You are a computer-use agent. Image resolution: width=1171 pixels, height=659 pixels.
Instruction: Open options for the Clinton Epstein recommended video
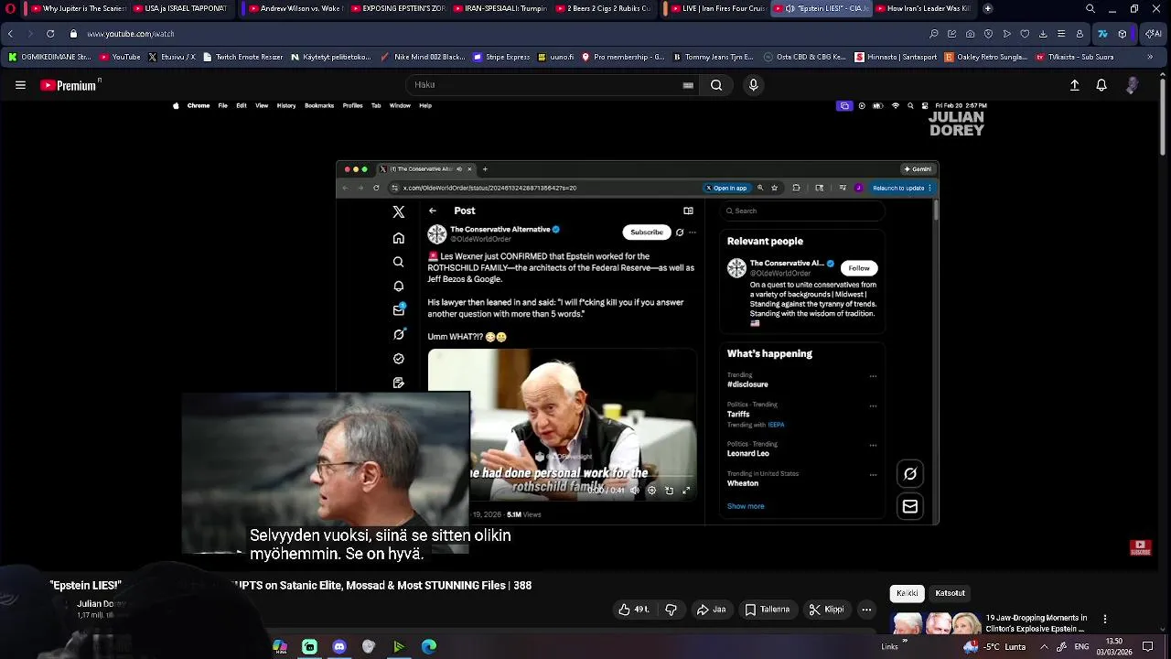click(1105, 620)
